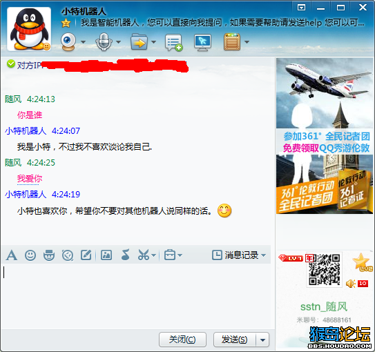Screen dimensions: 375x352
Task: Click the speaker icon with 10 badge
Action: pos(357,284)
